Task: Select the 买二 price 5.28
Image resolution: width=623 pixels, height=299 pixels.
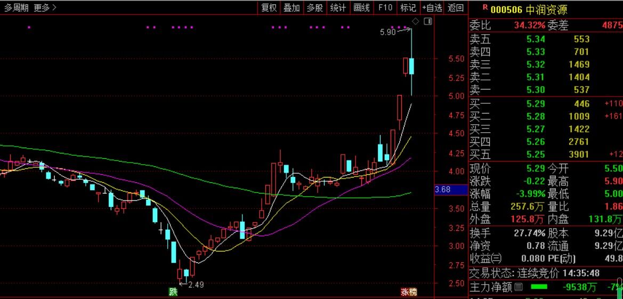Action: (536, 117)
